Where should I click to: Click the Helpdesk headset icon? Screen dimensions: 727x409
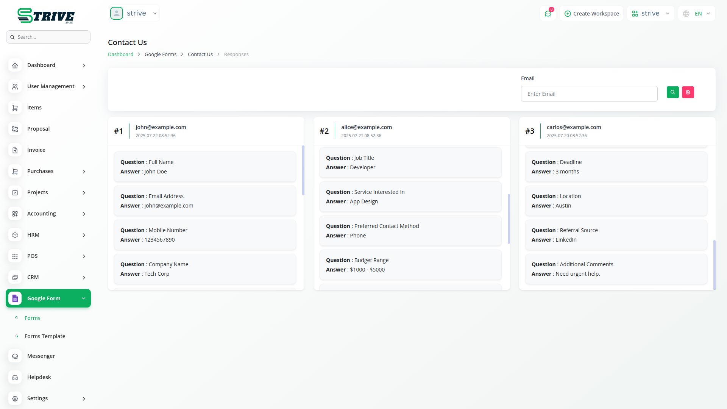pos(15,378)
